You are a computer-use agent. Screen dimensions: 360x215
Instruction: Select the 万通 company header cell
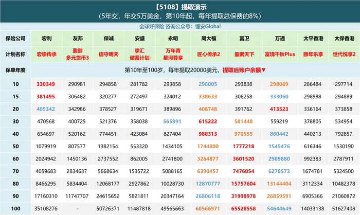pos(280,39)
